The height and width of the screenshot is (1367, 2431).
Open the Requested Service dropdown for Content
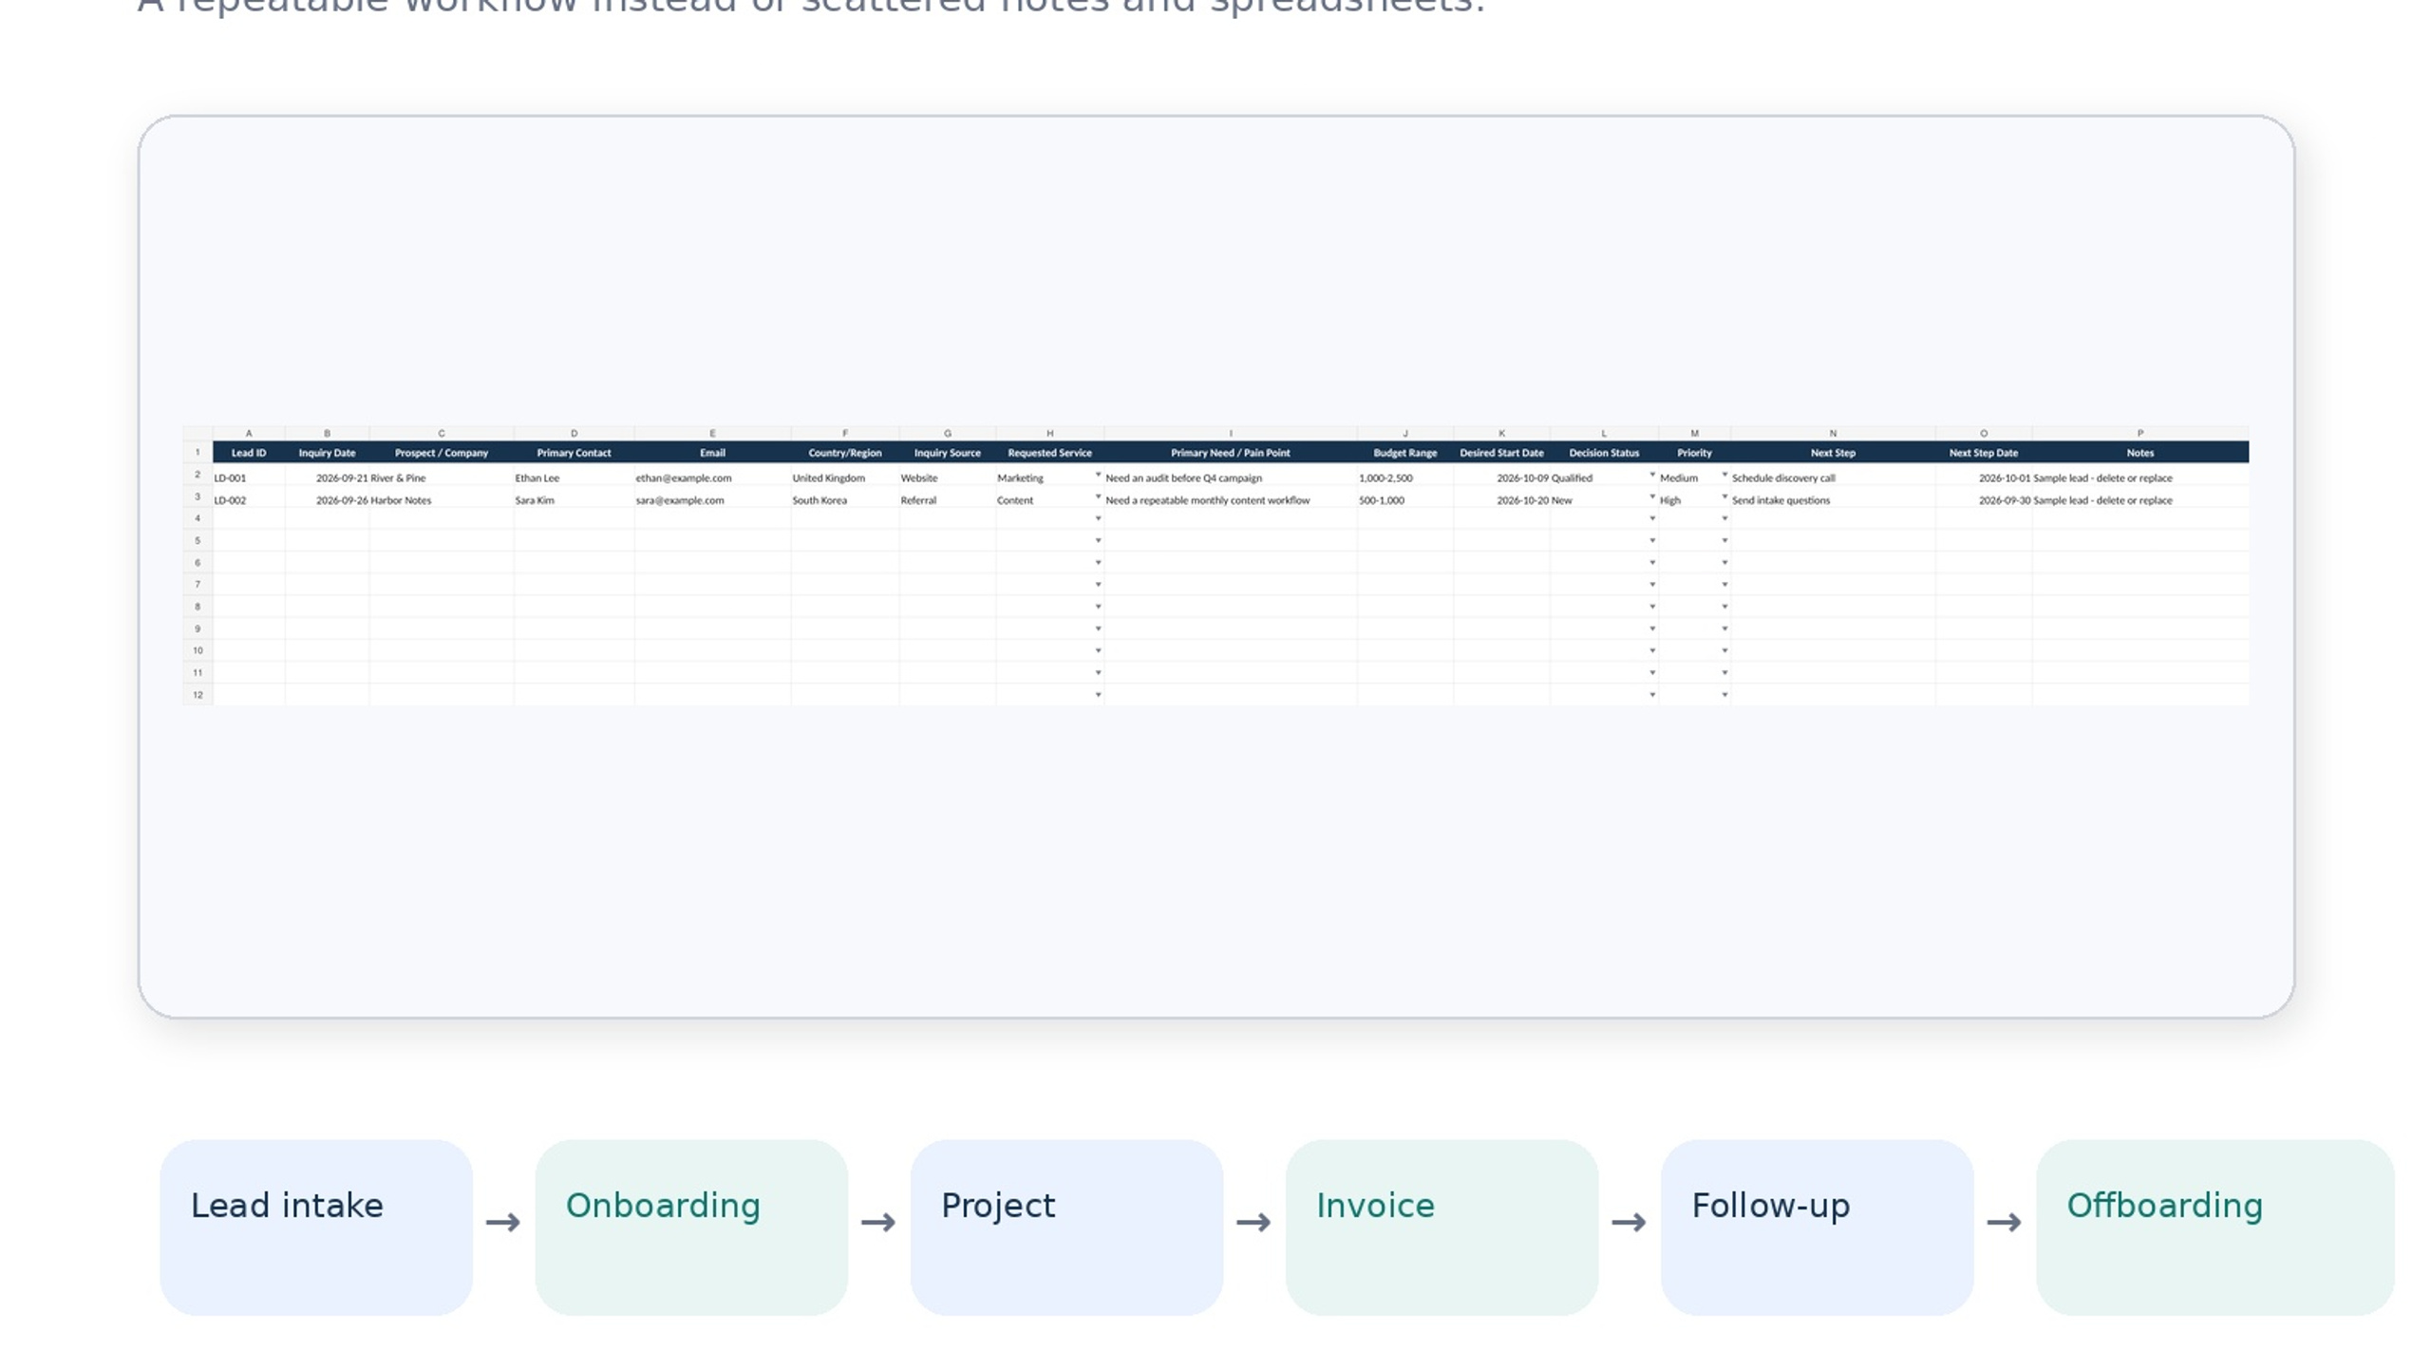point(1099,496)
